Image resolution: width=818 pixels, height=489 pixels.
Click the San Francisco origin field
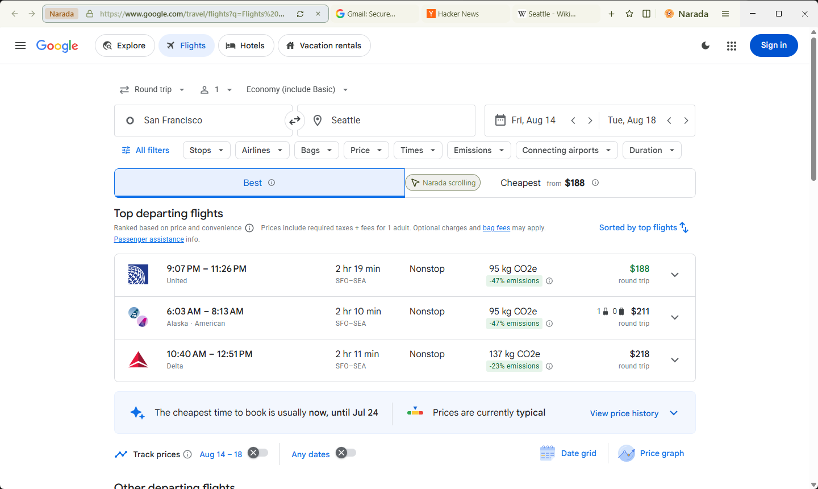click(x=203, y=121)
